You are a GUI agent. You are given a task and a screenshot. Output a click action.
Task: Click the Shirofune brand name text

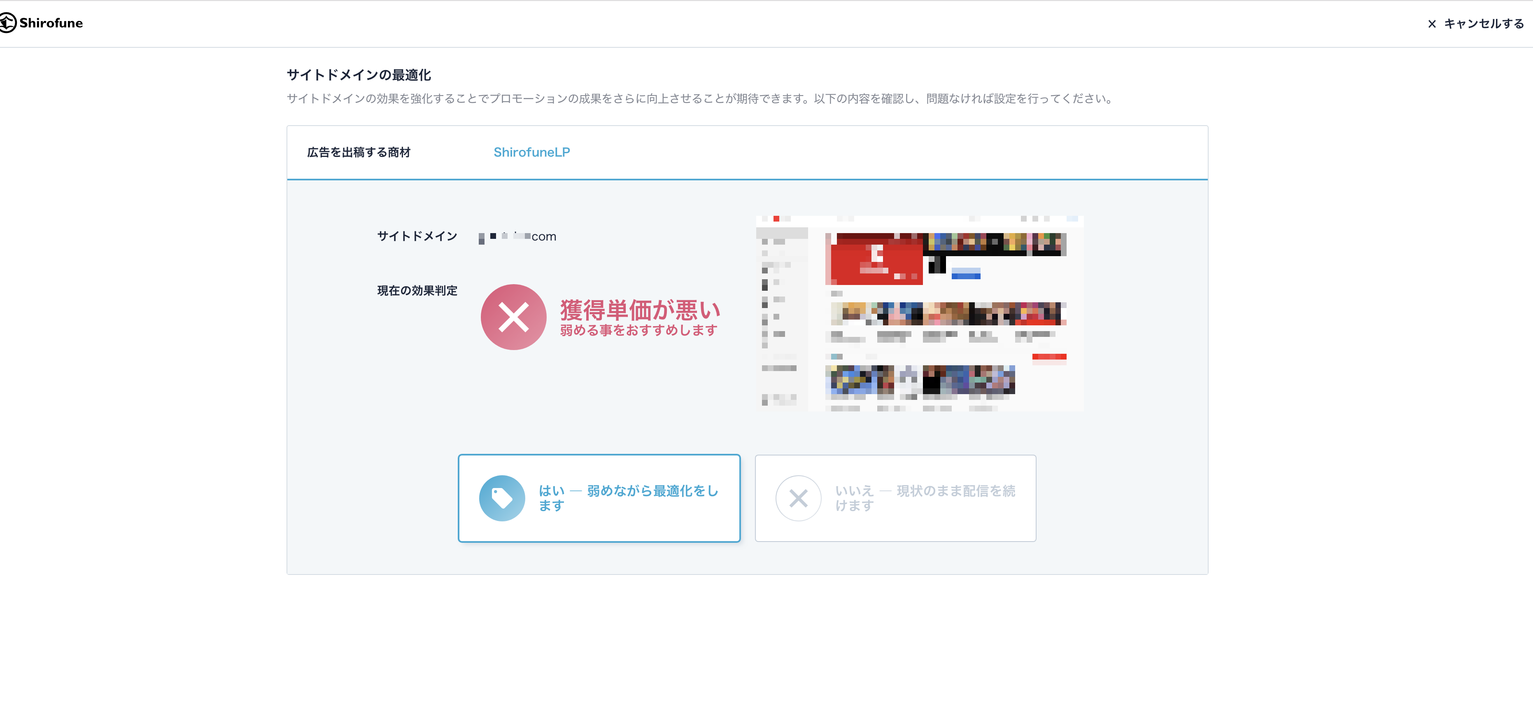tap(51, 23)
